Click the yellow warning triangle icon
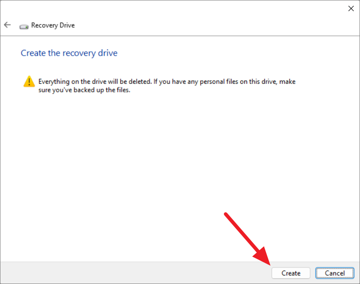 pyautogui.click(x=29, y=82)
